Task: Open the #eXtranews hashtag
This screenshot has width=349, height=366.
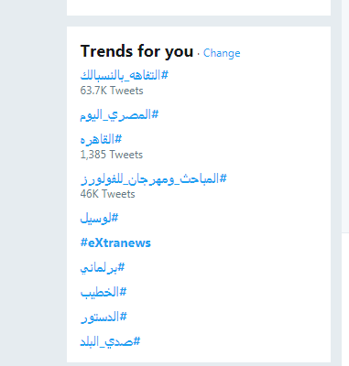Action: [115, 243]
